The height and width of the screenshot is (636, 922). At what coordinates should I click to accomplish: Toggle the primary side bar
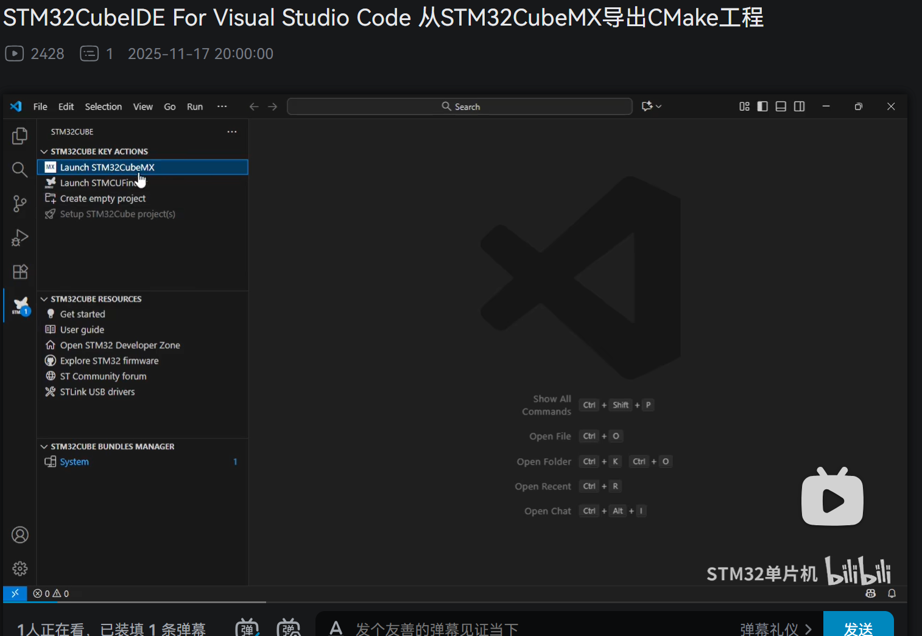pyautogui.click(x=762, y=107)
